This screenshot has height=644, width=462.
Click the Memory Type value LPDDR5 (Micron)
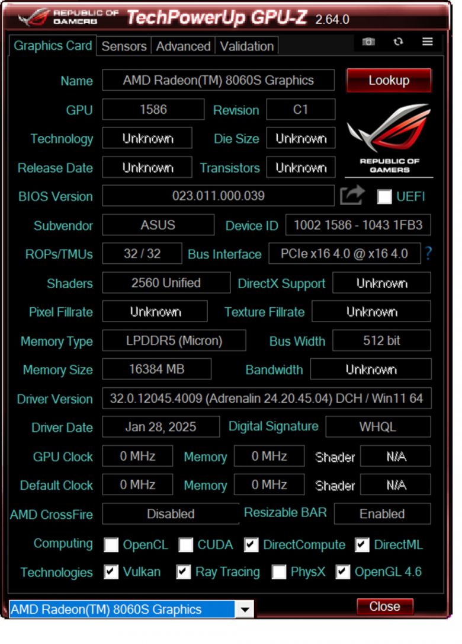[x=174, y=340]
